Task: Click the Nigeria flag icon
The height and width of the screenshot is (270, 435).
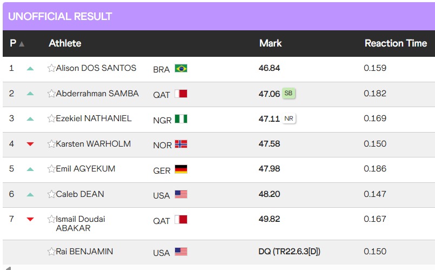Action: pos(180,119)
